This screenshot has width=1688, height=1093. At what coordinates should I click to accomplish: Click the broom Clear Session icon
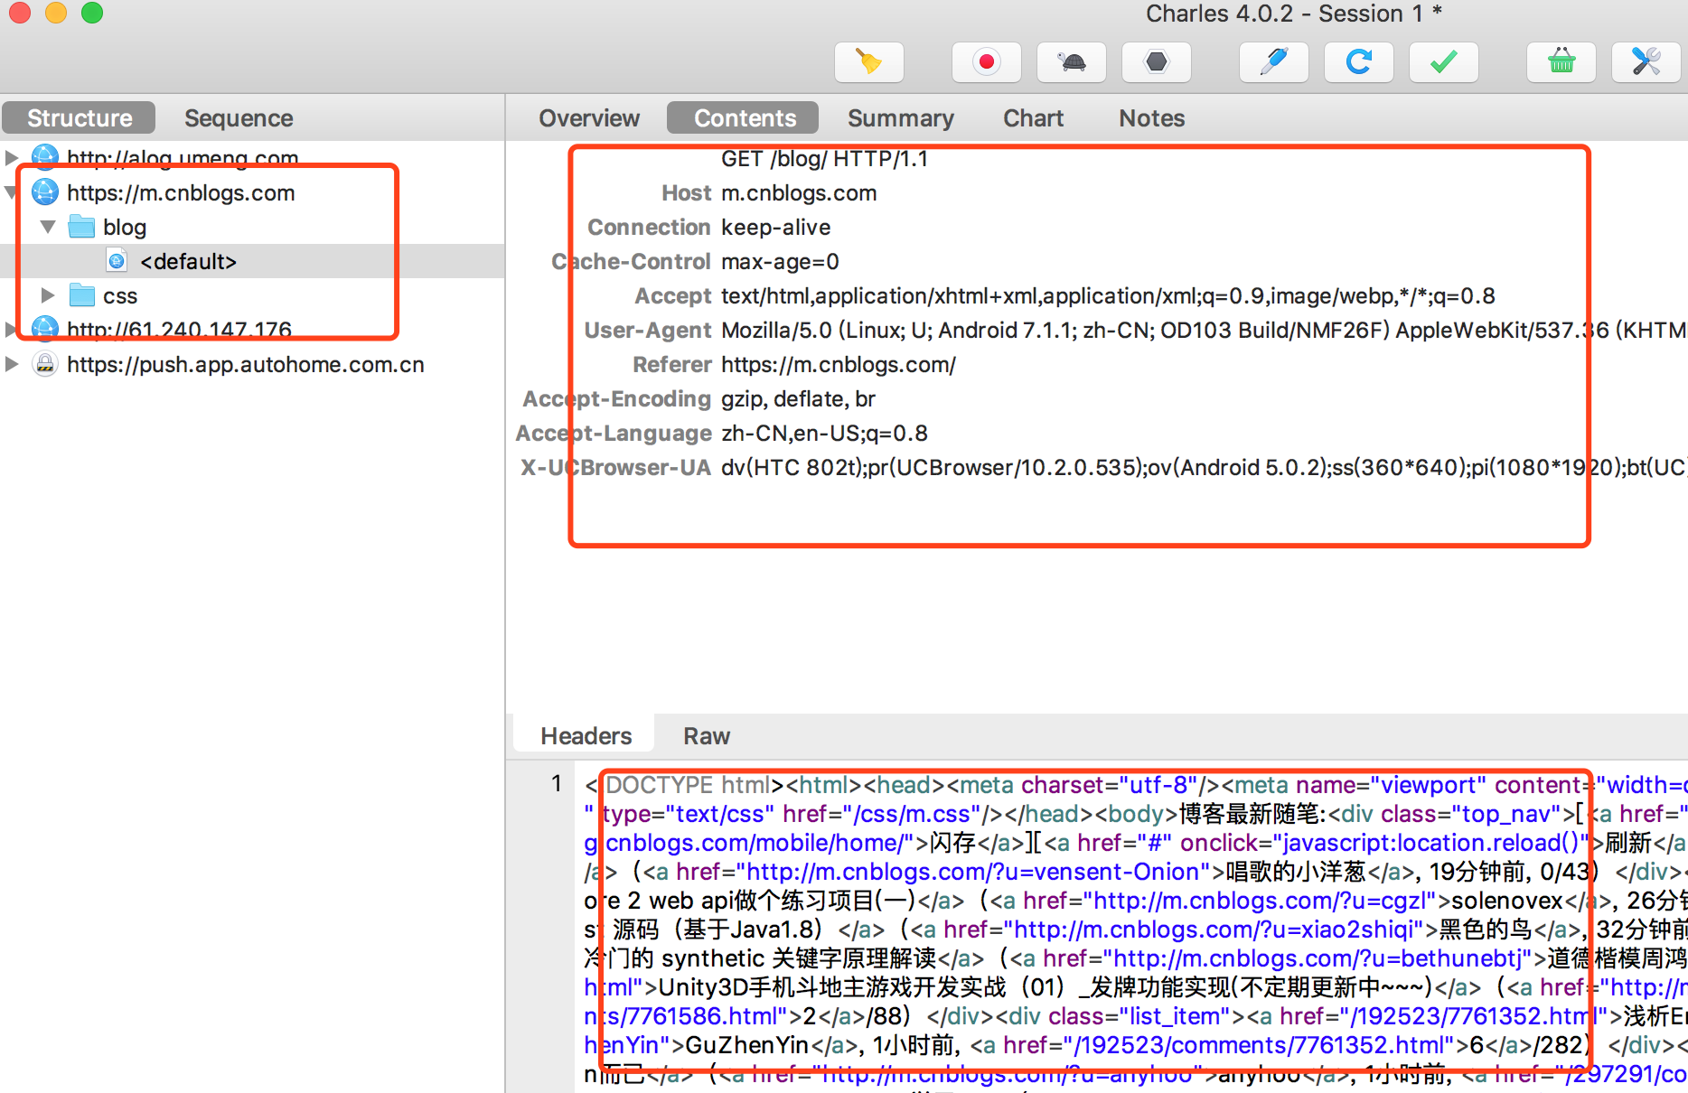868,62
